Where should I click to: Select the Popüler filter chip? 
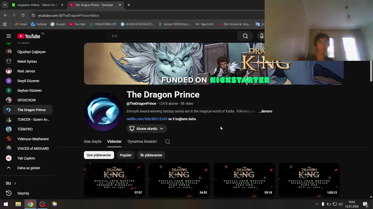coord(126,155)
